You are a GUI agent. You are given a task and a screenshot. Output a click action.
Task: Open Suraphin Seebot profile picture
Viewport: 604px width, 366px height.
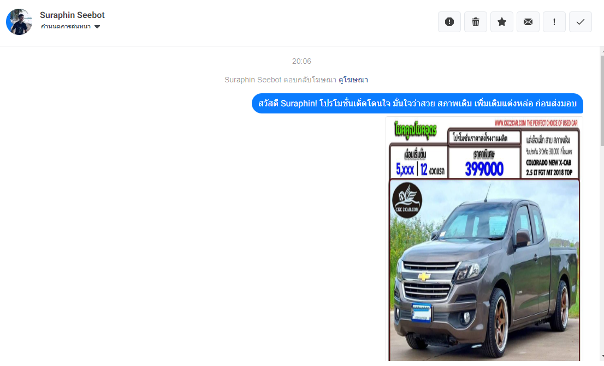click(19, 22)
